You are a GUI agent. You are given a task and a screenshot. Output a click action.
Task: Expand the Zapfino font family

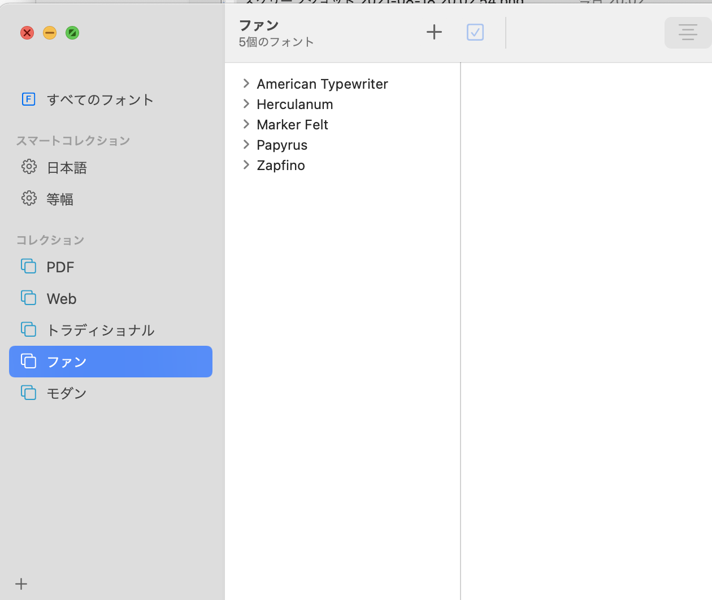tap(246, 165)
